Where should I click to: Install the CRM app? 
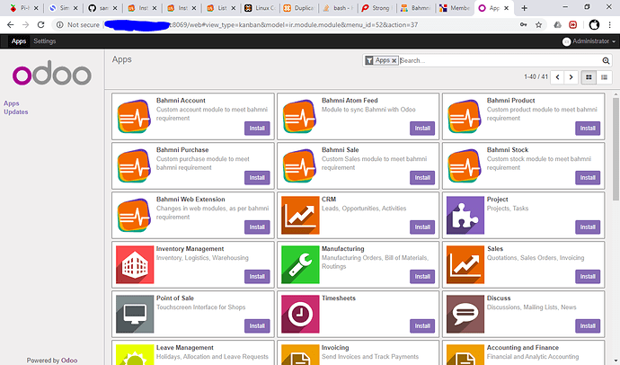tap(422, 227)
